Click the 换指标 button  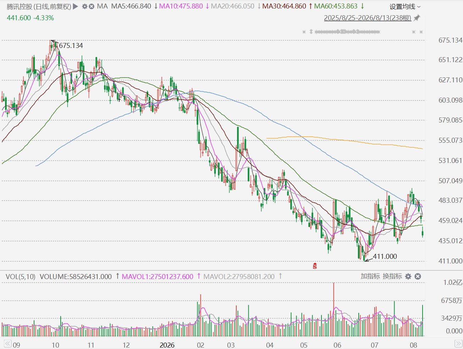pyautogui.click(x=392, y=276)
